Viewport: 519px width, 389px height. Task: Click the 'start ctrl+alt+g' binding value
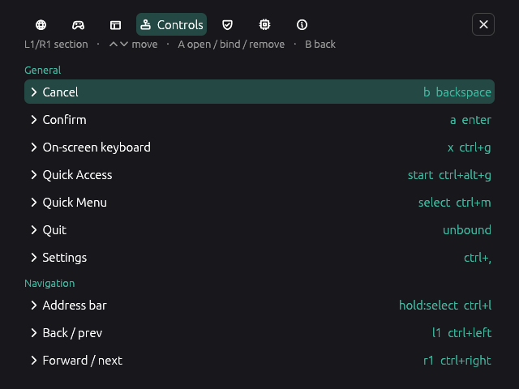coord(449,175)
